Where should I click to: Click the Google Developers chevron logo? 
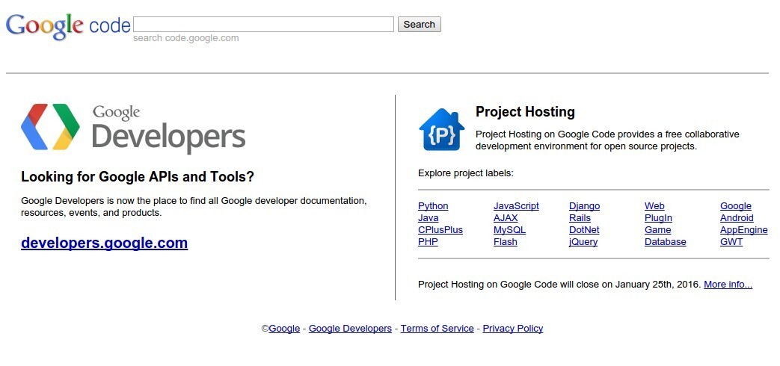(x=50, y=127)
